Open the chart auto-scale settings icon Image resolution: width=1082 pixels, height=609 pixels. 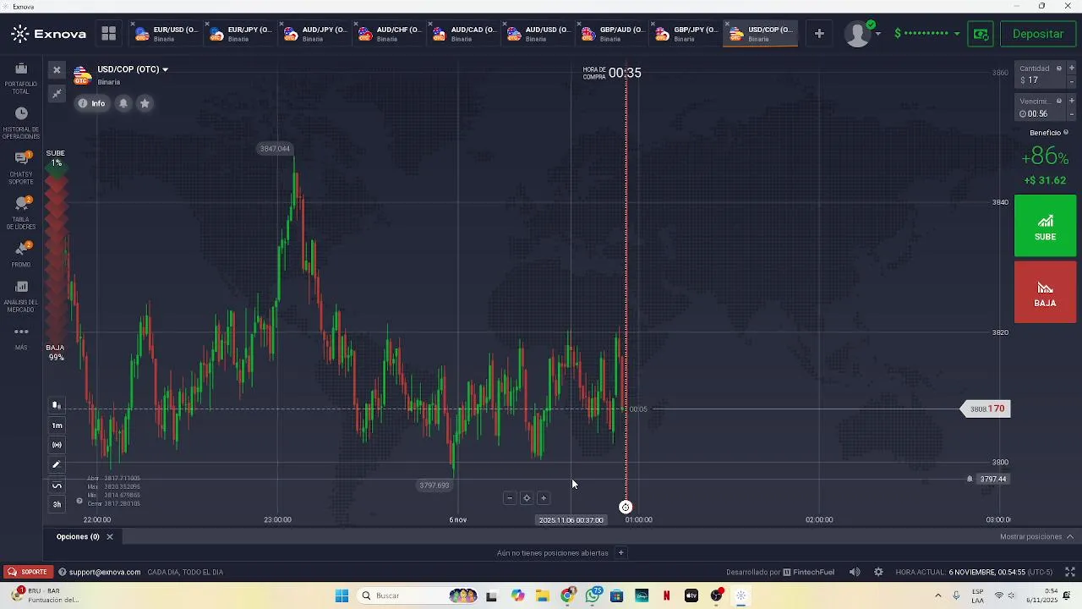click(x=57, y=445)
